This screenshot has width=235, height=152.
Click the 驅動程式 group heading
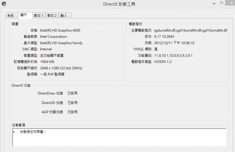pos(135,24)
